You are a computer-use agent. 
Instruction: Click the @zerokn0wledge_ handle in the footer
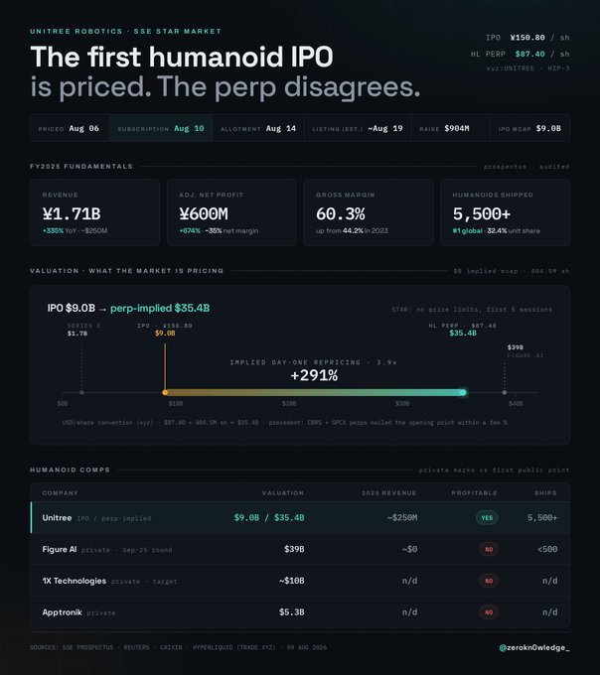[534, 647]
